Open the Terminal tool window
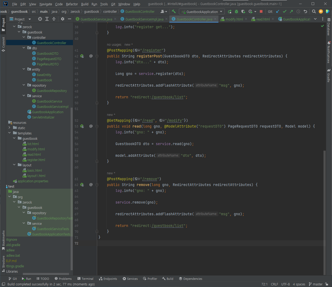Image resolution: width=332 pixels, height=287 pixels. (x=85, y=279)
